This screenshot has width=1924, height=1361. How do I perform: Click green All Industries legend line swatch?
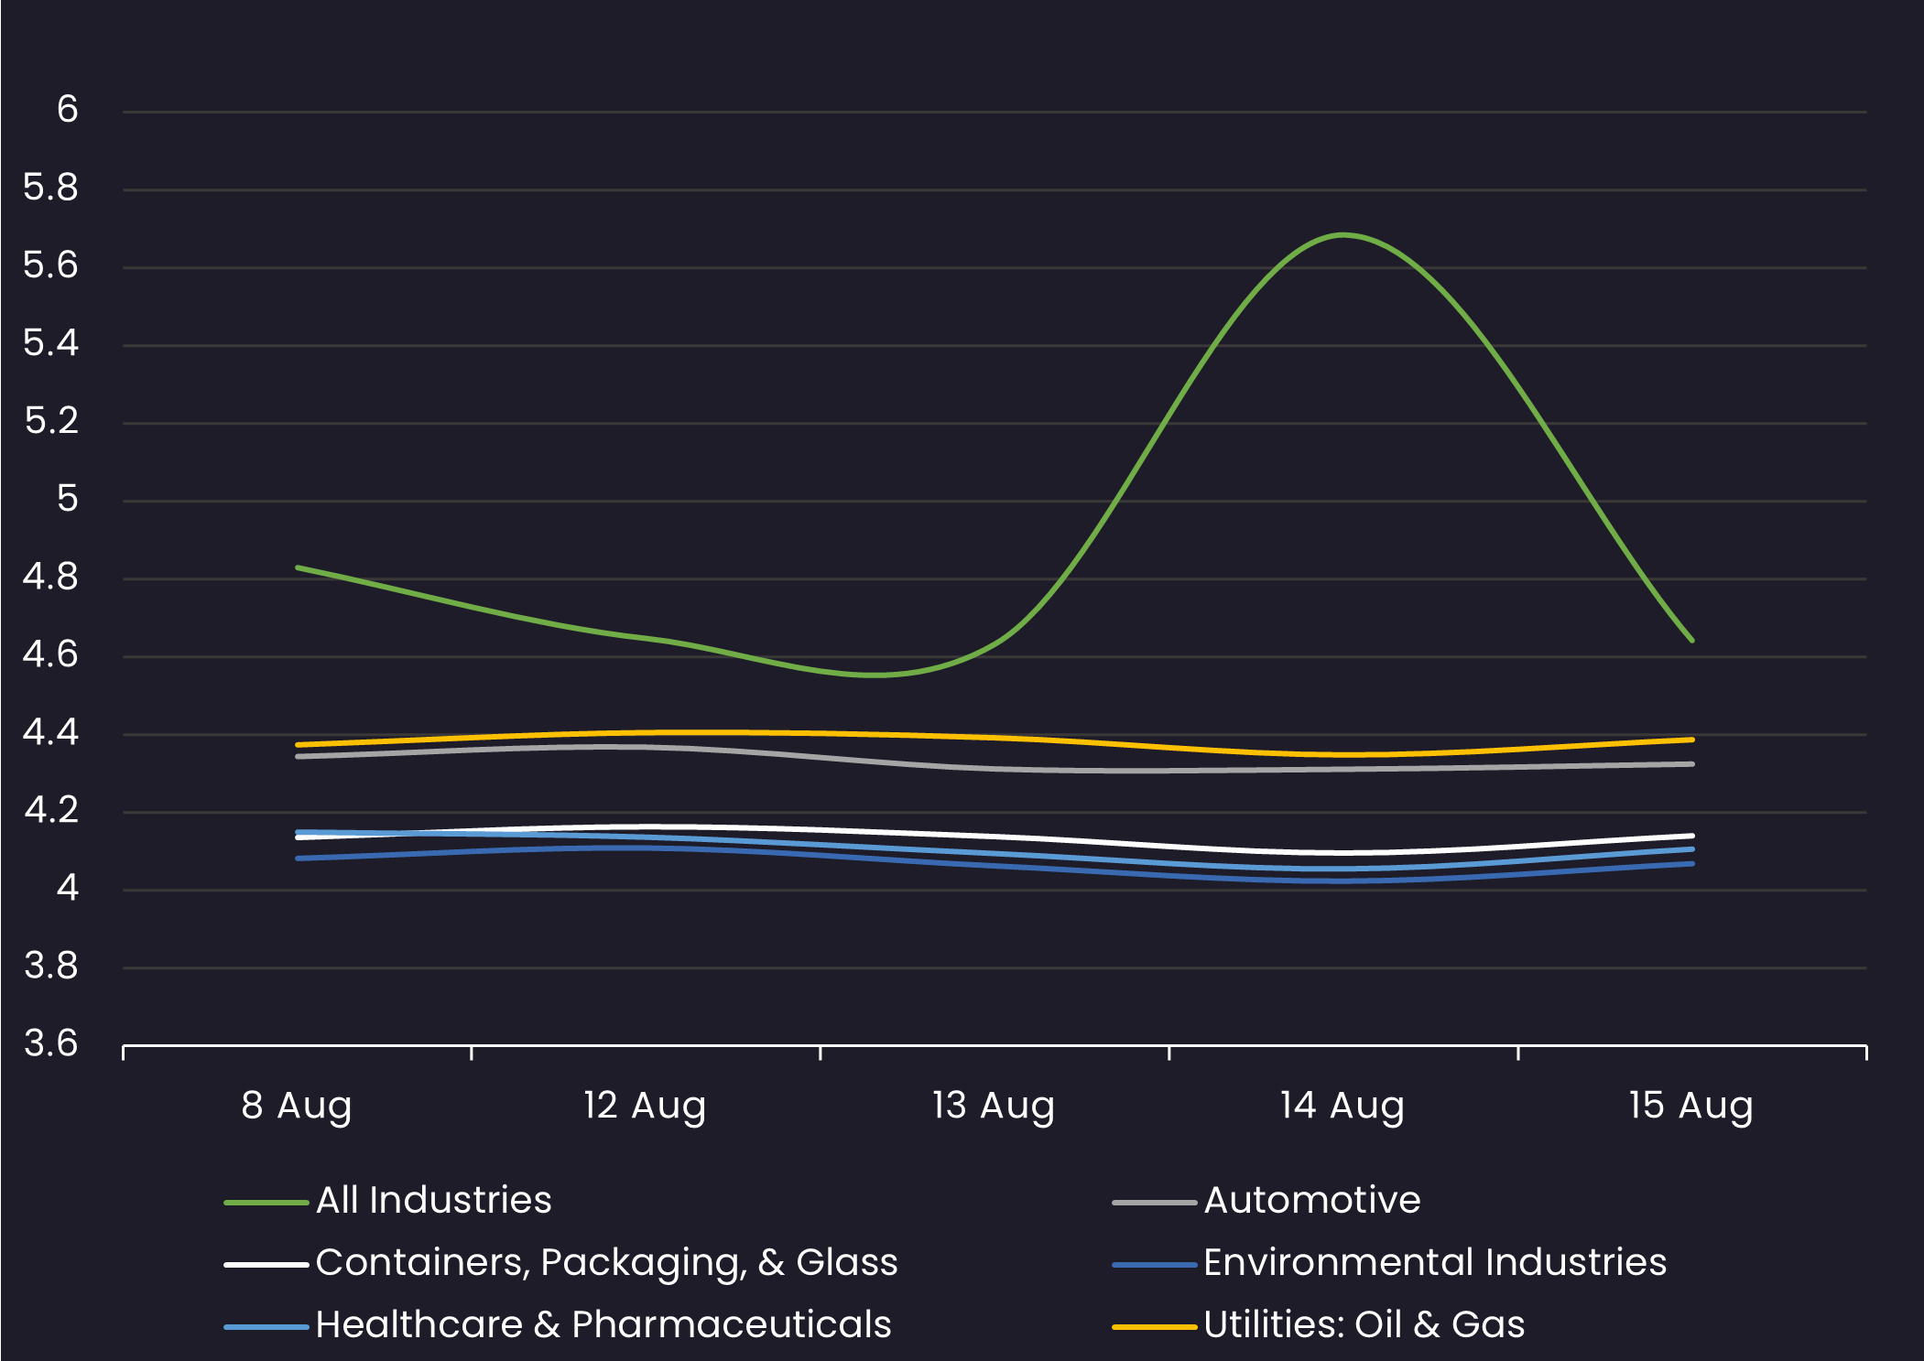(266, 1203)
